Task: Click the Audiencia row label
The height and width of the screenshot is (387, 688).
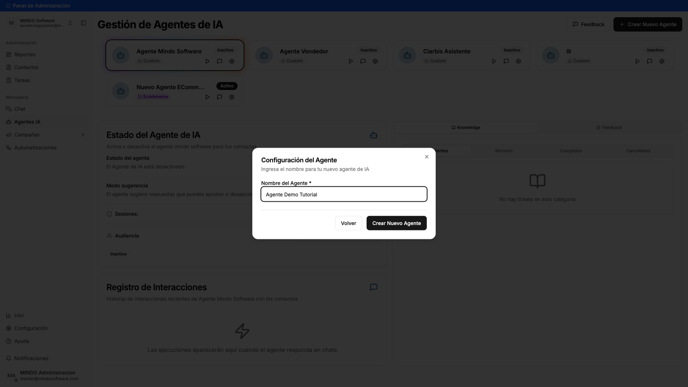Action: tap(127, 236)
